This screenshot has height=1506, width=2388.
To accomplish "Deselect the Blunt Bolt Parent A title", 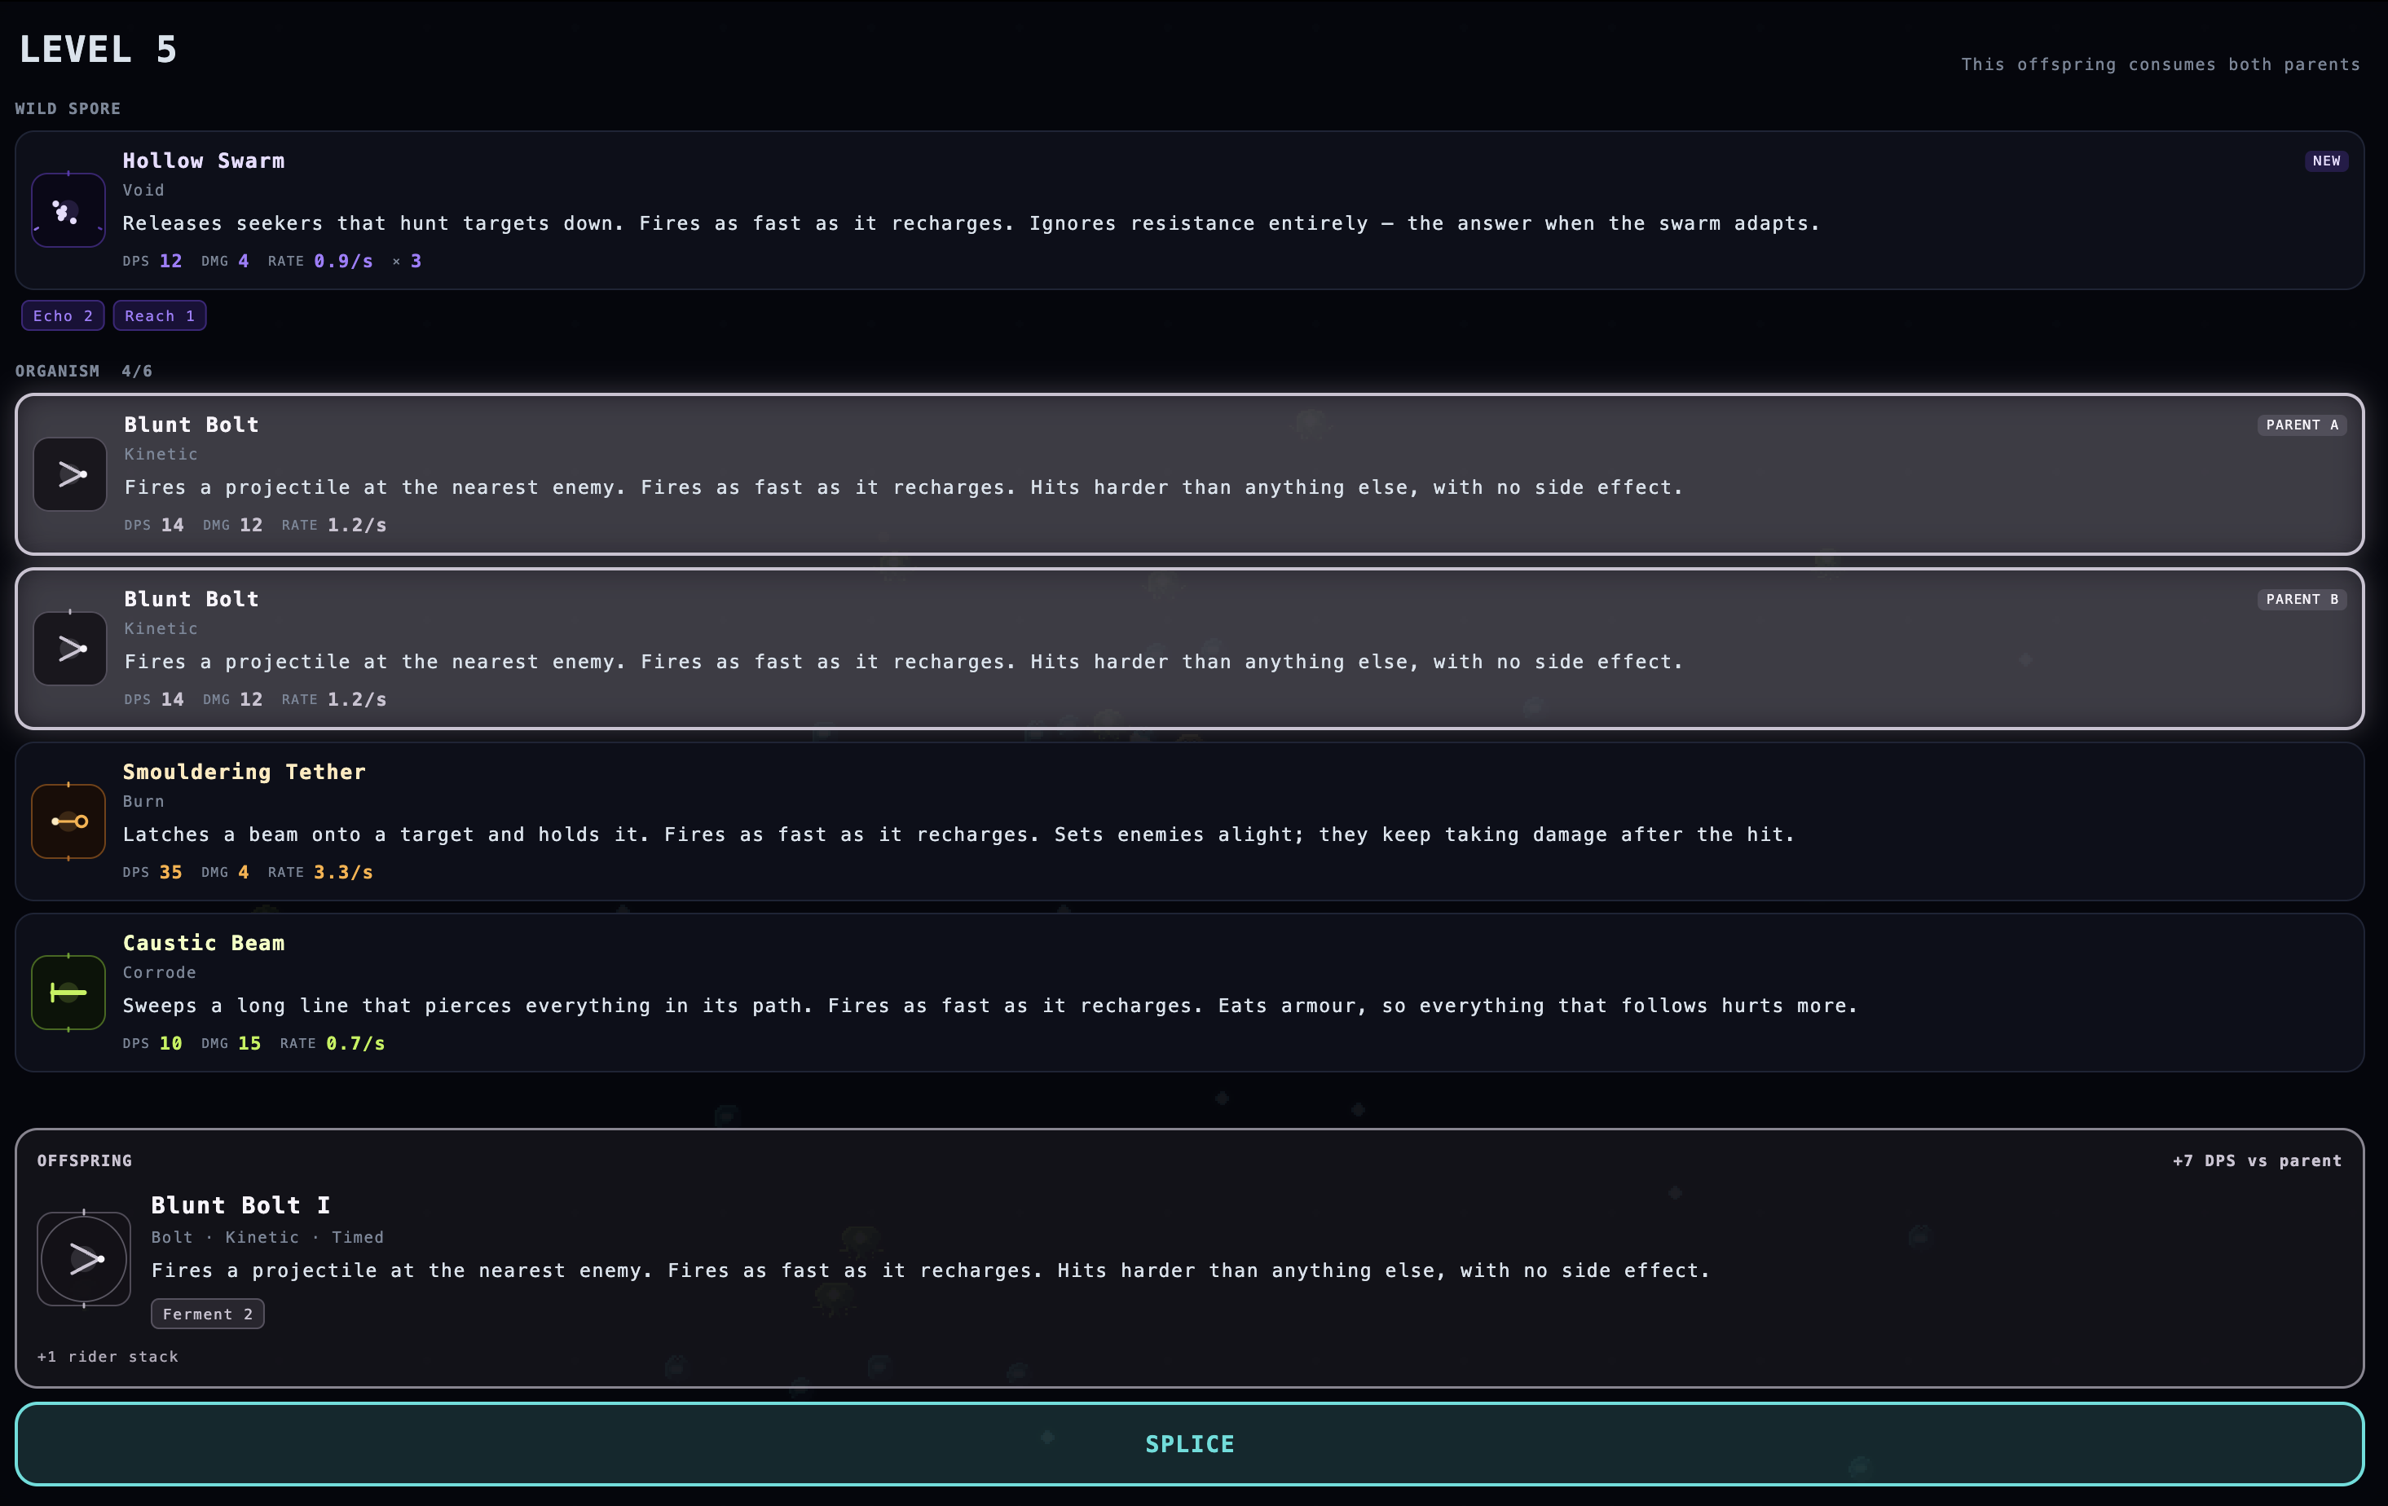I will [192, 425].
